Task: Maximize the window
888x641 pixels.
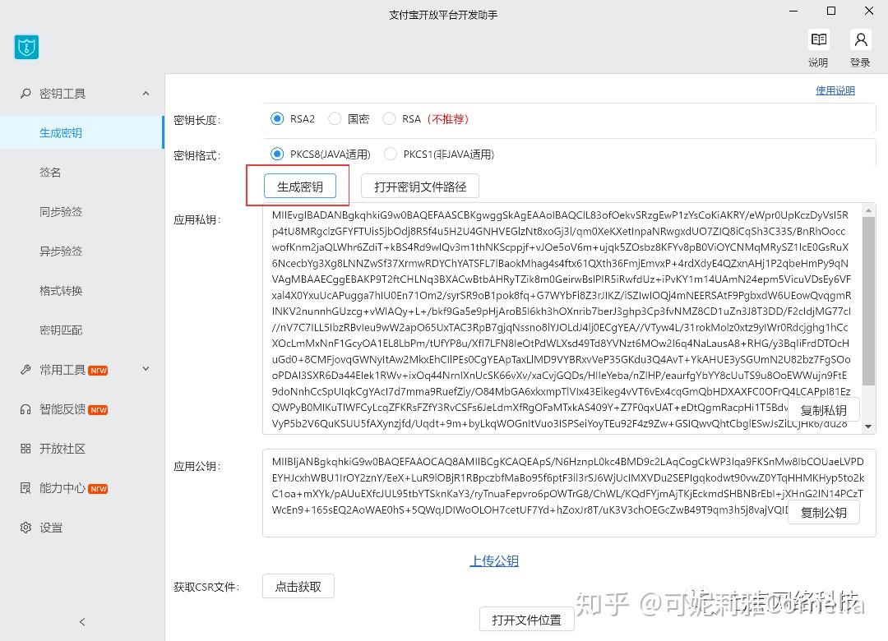Action: point(831,11)
